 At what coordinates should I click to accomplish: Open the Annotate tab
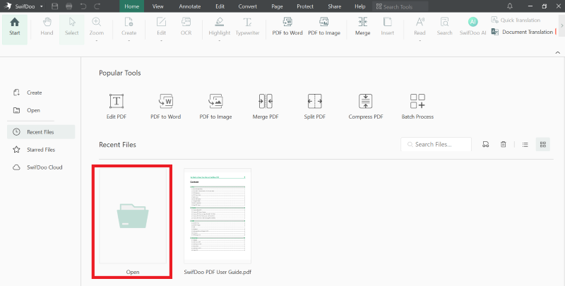[189, 6]
